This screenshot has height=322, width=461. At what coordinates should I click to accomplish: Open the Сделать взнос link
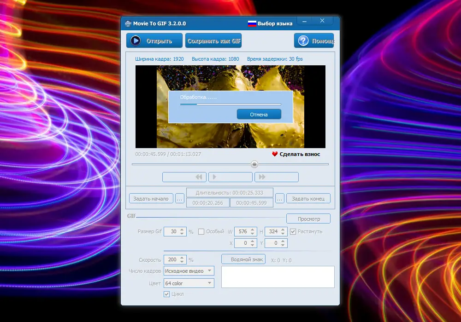(300, 154)
